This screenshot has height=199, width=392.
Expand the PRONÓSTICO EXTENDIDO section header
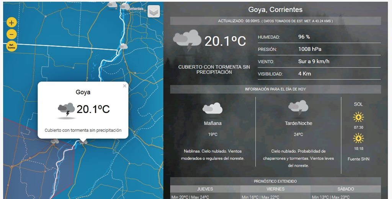tap(275, 181)
